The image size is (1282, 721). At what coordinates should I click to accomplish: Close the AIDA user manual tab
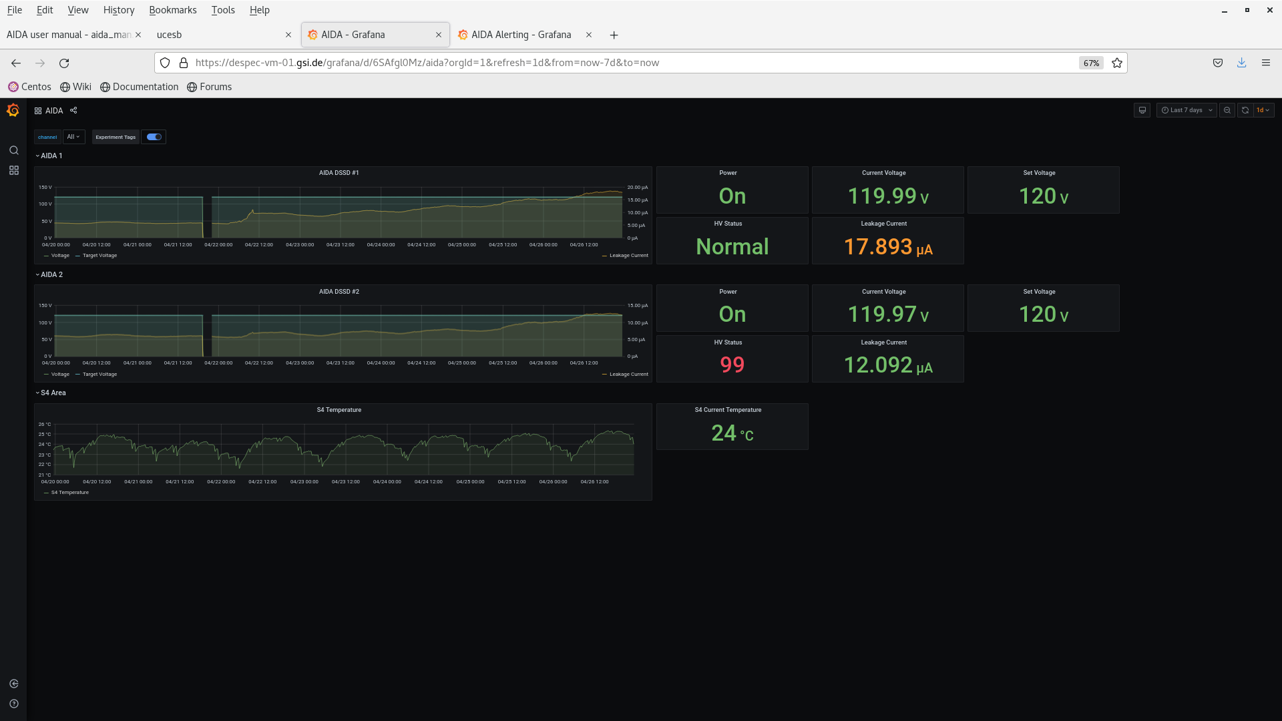[x=138, y=35]
